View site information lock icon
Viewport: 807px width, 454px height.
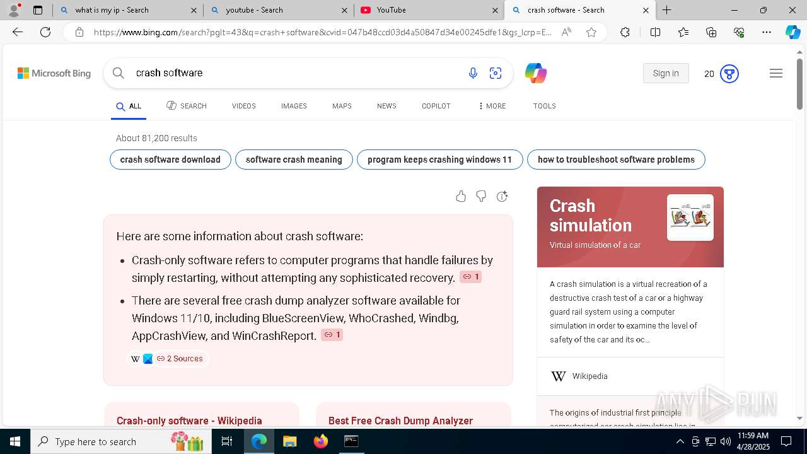click(x=79, y=32)
